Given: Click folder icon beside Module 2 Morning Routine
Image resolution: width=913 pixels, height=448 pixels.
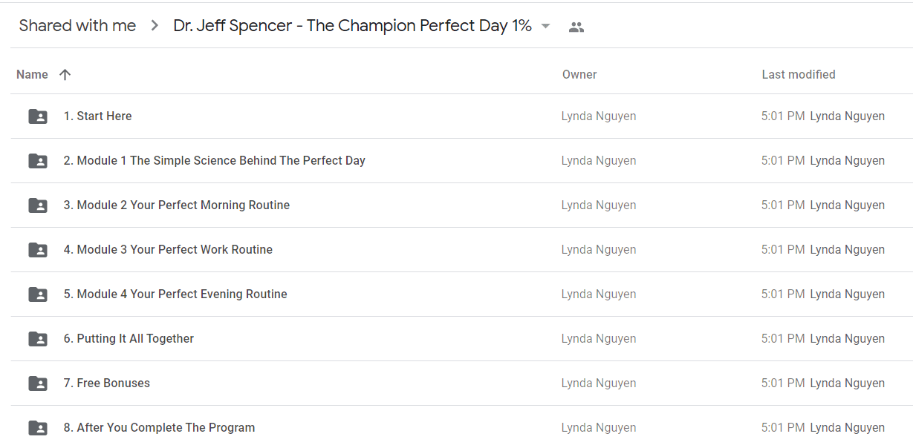Looking at the screenshot, I should (x=38, y=205).
